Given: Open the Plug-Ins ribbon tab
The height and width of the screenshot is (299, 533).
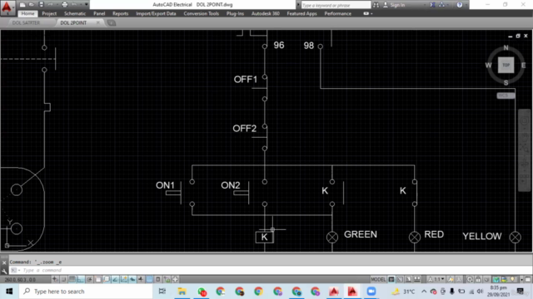Looking at the screenshot, I should coord(235,13).
